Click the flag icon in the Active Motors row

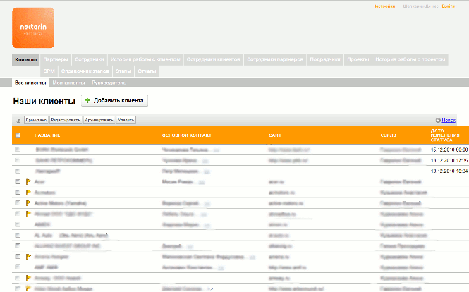point(28,202)
